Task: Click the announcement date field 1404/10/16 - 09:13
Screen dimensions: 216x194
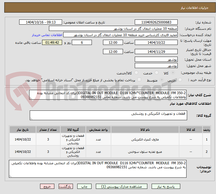Action: 41,22
